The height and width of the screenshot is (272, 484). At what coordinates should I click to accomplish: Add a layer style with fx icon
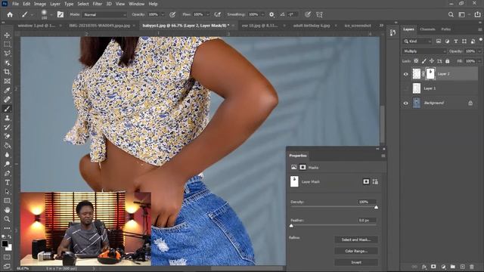coord(424,267)
